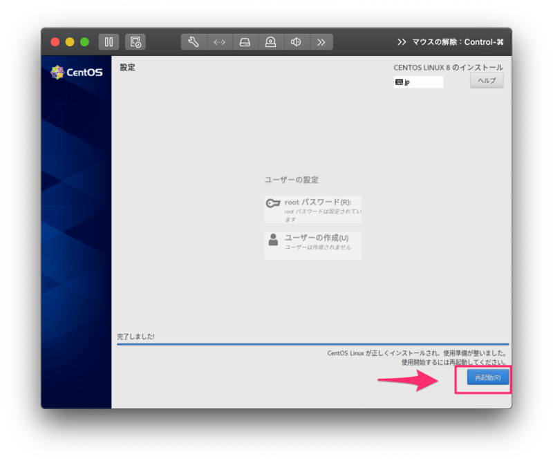Click the CD/DVD drive icon

pyautogui.click(x=270, y=42)
